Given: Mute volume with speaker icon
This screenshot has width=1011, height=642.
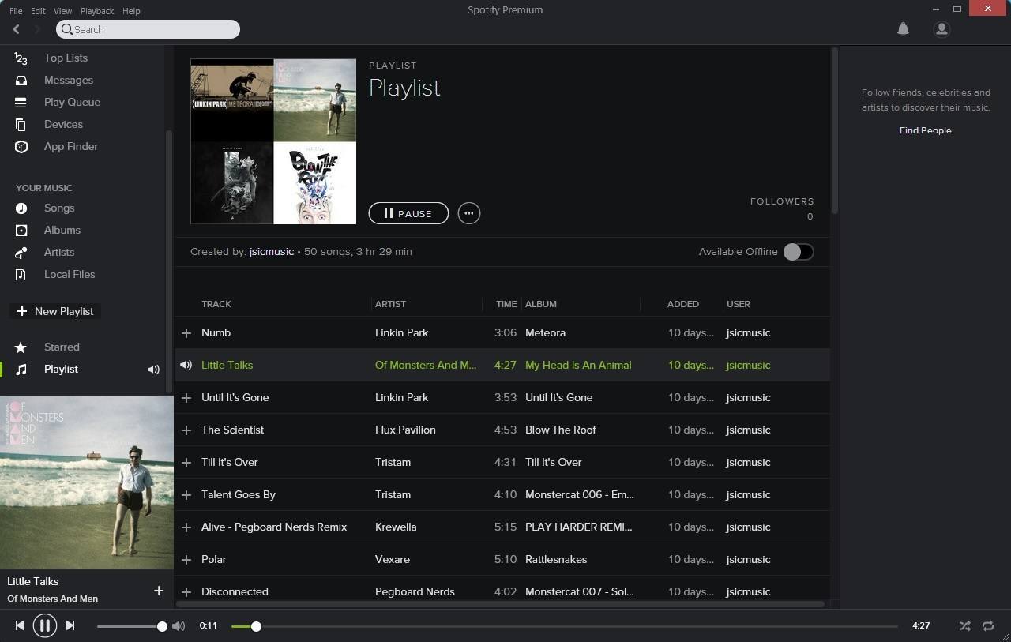Looking at the screenshot, I should pos(179,626).
